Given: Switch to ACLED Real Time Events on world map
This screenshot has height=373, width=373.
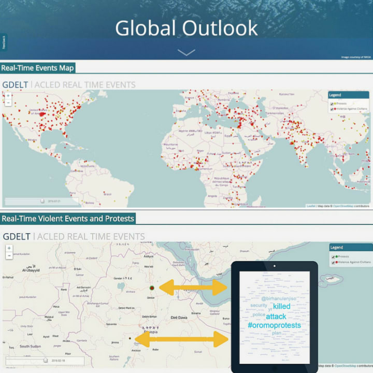Looking at the screenshot, I should pyautogui.click(x=85, y=84).
